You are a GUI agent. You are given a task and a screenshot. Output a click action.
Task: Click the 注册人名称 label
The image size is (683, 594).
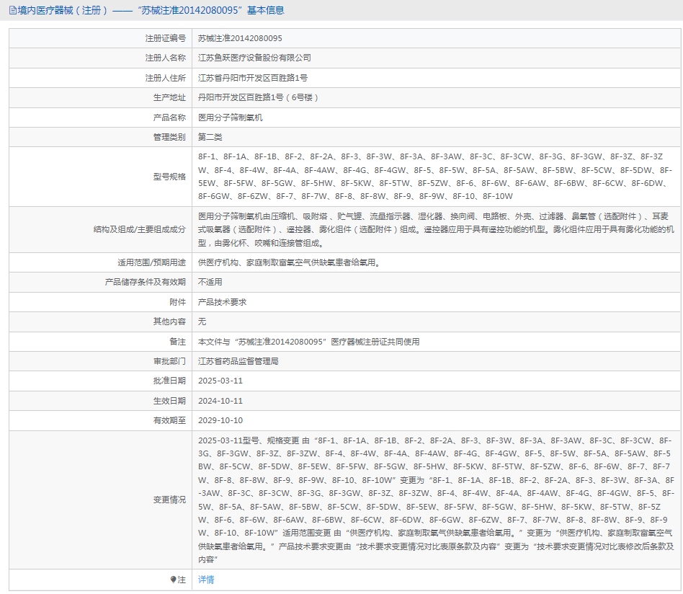(x=166, y=58)
